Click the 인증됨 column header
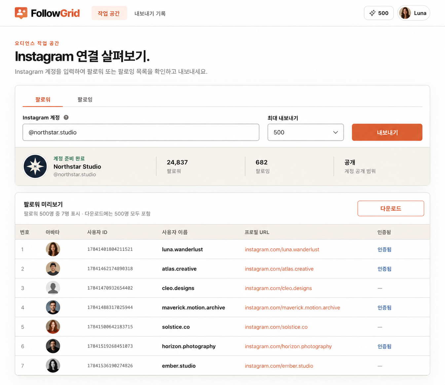Screen dimensions: 445x385 [384, 232]
